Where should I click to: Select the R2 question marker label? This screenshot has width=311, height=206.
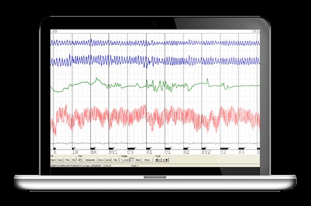click(186, 152)
